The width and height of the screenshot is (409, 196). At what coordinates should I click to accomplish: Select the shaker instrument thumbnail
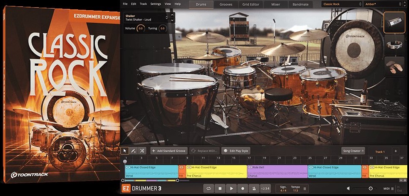(394, 22)
